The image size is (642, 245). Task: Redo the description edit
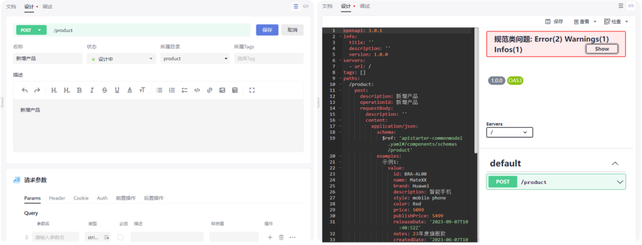point(37,90)
